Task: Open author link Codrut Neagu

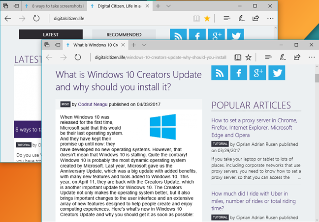Action: (x=93, y=104)
